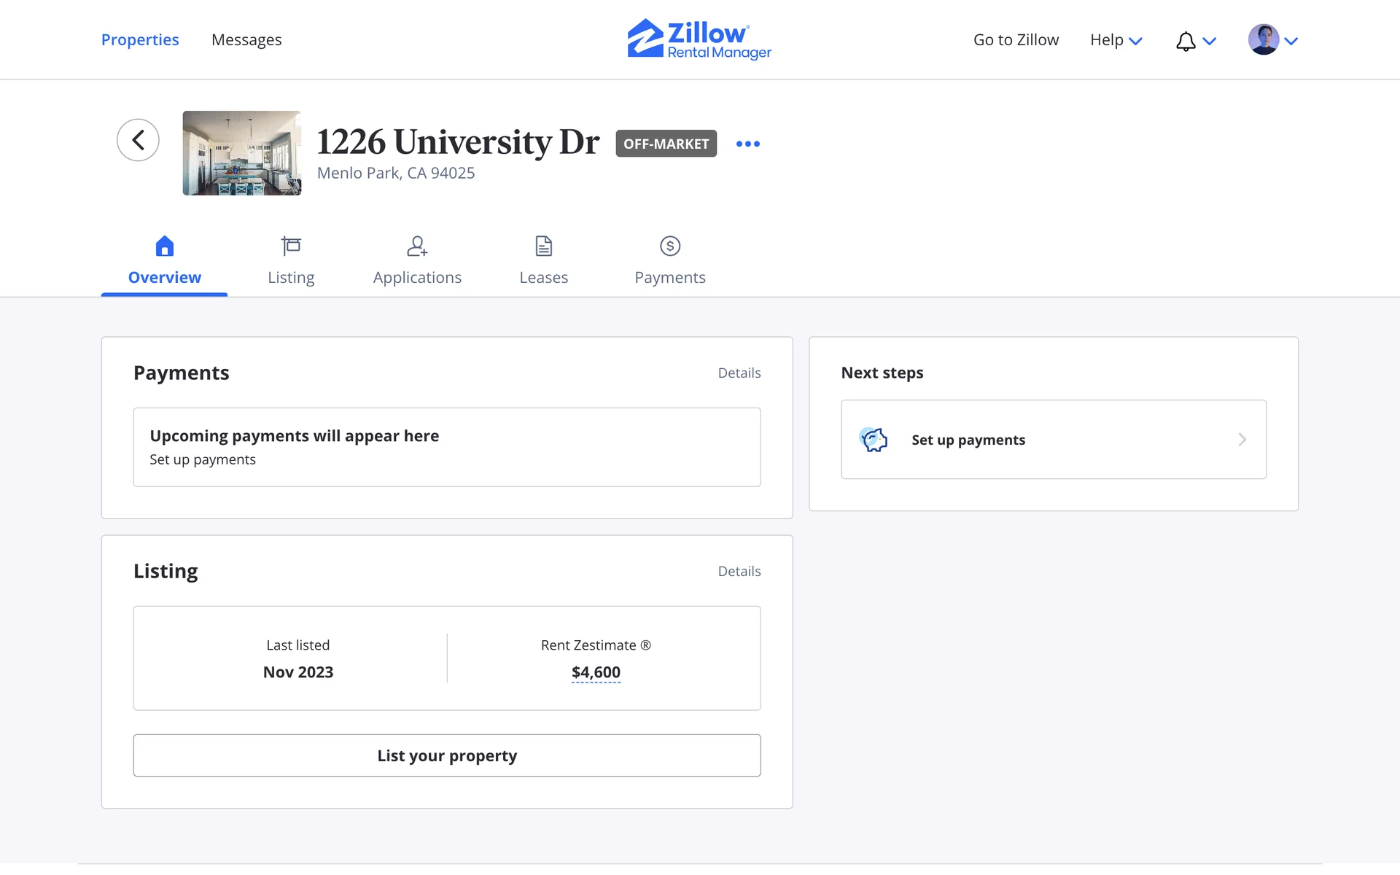The image size is (1400, 875).
Task: Switch to the Applications tab
Action: (x=417, y=261)
